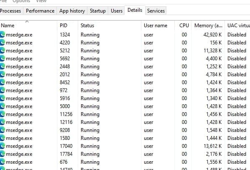The width and height of the screenshot is (250, 170).
Task: Open the Users tab
Action: [x=117, y=11]
